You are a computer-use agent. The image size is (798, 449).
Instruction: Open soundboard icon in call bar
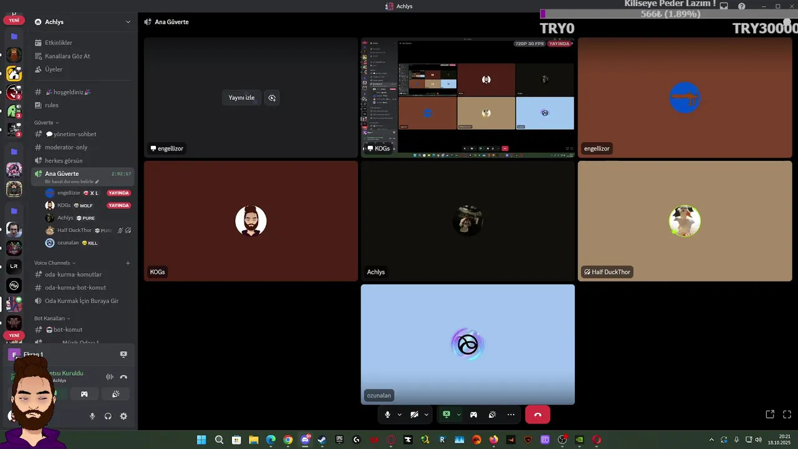click(x=492, y=415)
